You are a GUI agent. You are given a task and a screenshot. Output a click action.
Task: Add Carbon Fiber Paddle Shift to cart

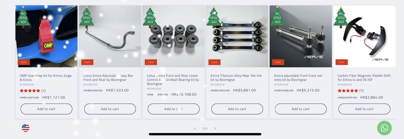[x=364, y=109]
